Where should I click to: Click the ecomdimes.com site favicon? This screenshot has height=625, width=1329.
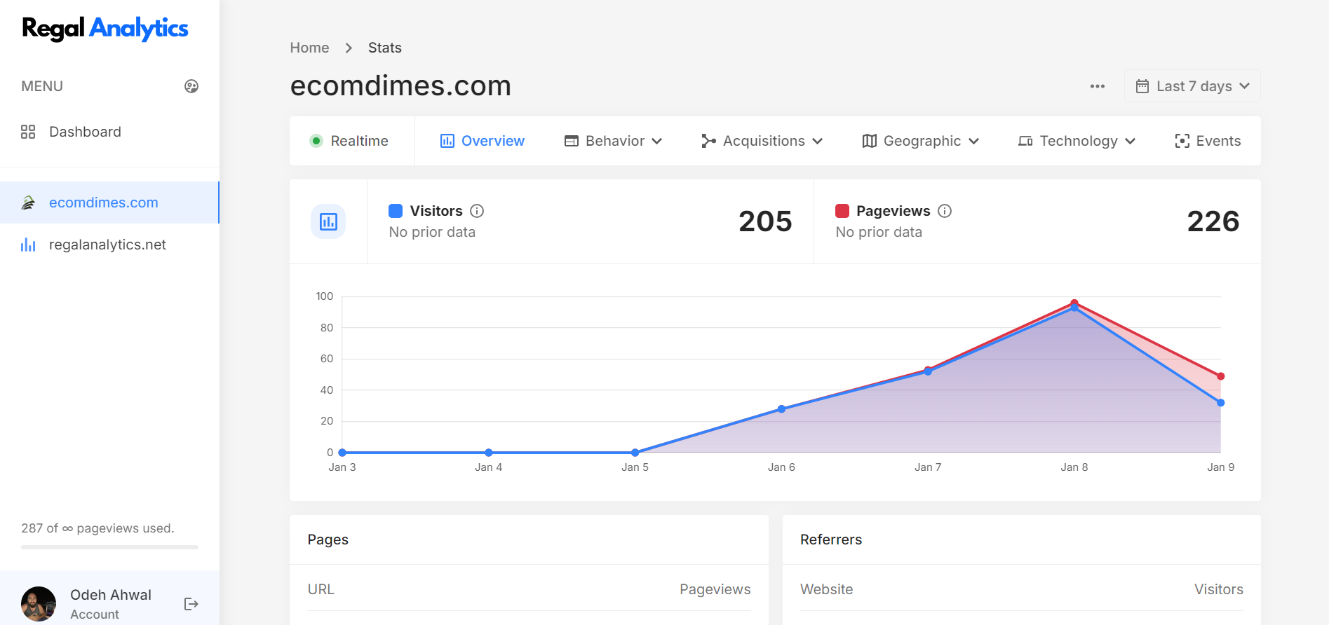(x=28, y=202)
